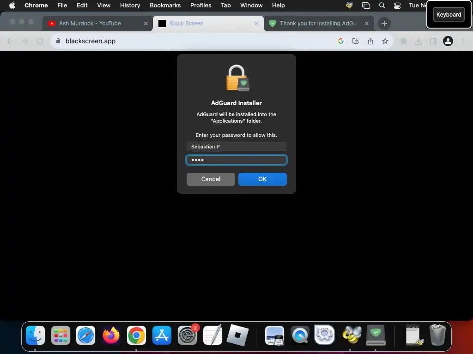Open the History menu
Image resolution: width=473 pixels, height=354 pixels.
click(x=130, y=5)
